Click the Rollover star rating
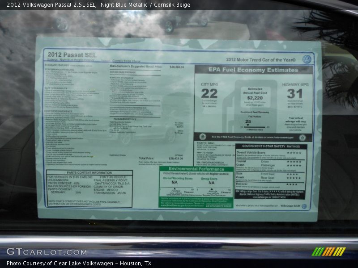358x268 pixels. tap(292, 184)
